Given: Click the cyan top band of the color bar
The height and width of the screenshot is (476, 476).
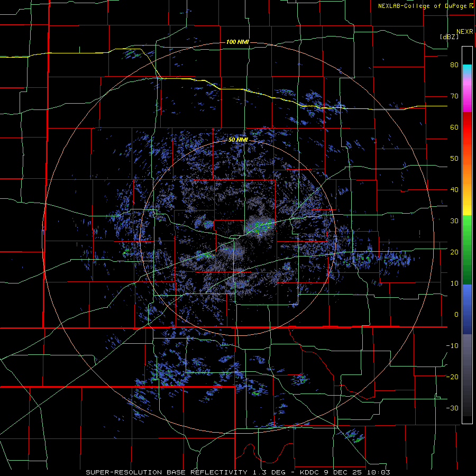Looking at the screenshot, I should point(467,70).
